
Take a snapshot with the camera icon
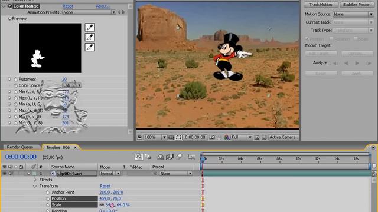pos(212,137)
